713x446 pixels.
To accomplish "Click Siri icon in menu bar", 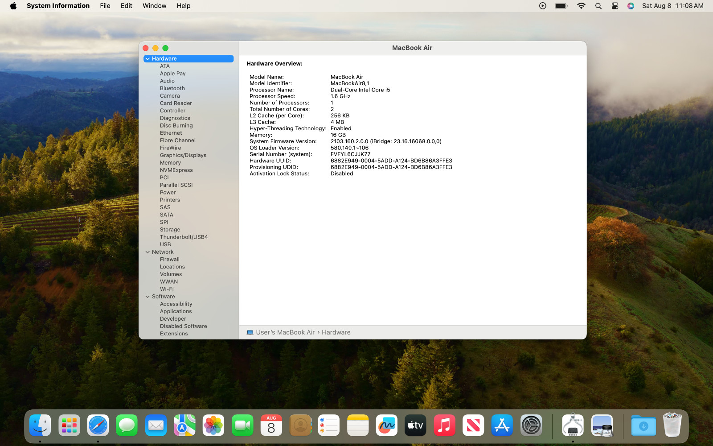I will point(631,6).
